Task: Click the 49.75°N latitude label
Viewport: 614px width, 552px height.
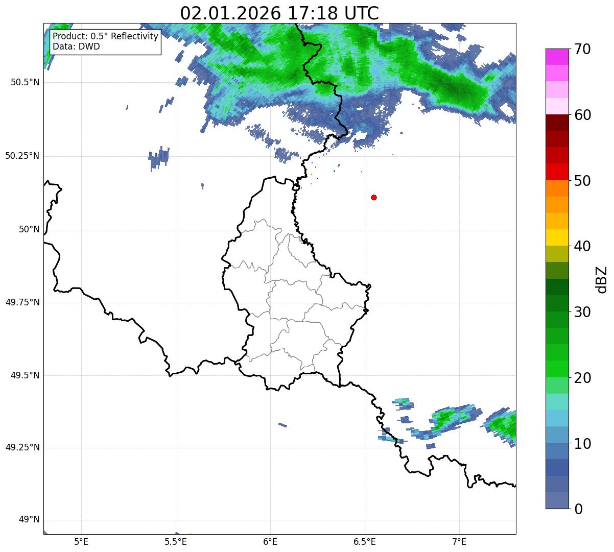Action: 22,302
